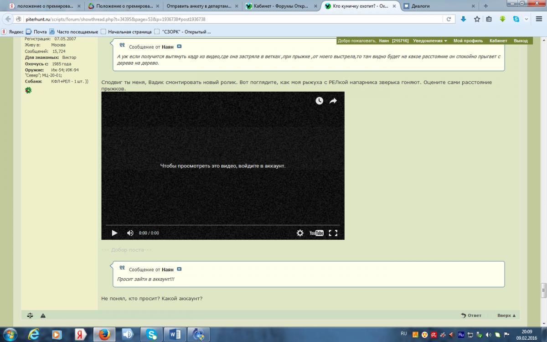This screenshot has width=547, height=342.
Task: Switch the video to fullscreen
Action: [x=333, y=233]
